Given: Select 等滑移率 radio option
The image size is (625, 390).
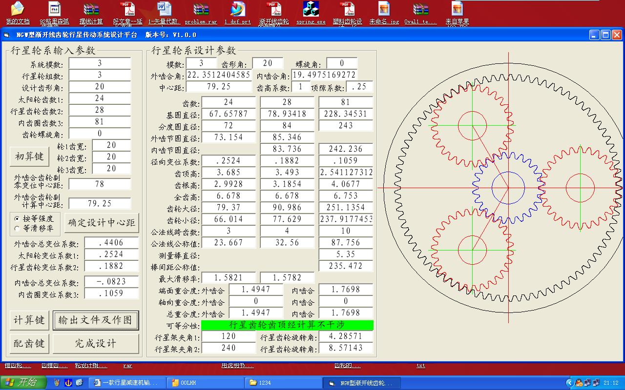Looking at the screenshot, I should 34,228.
